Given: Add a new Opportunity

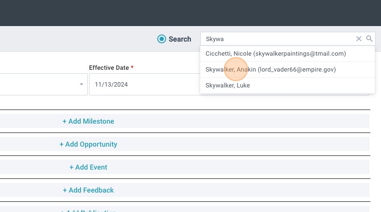Looking at the screenshot, I should click(x=88, y=144).
